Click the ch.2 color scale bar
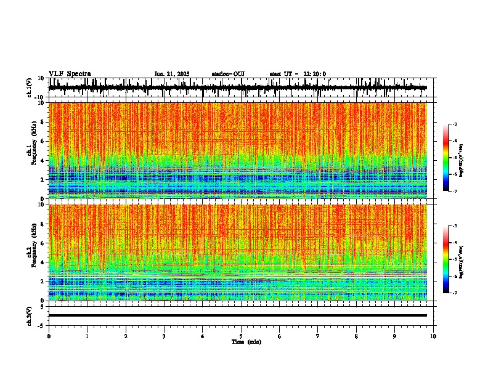 445,259
